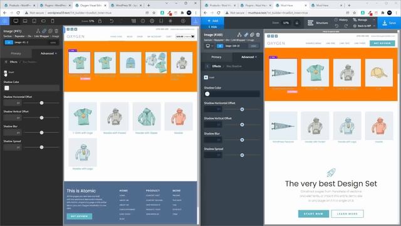Switch to the Primary tab in left panel

[x=16, y=53]
